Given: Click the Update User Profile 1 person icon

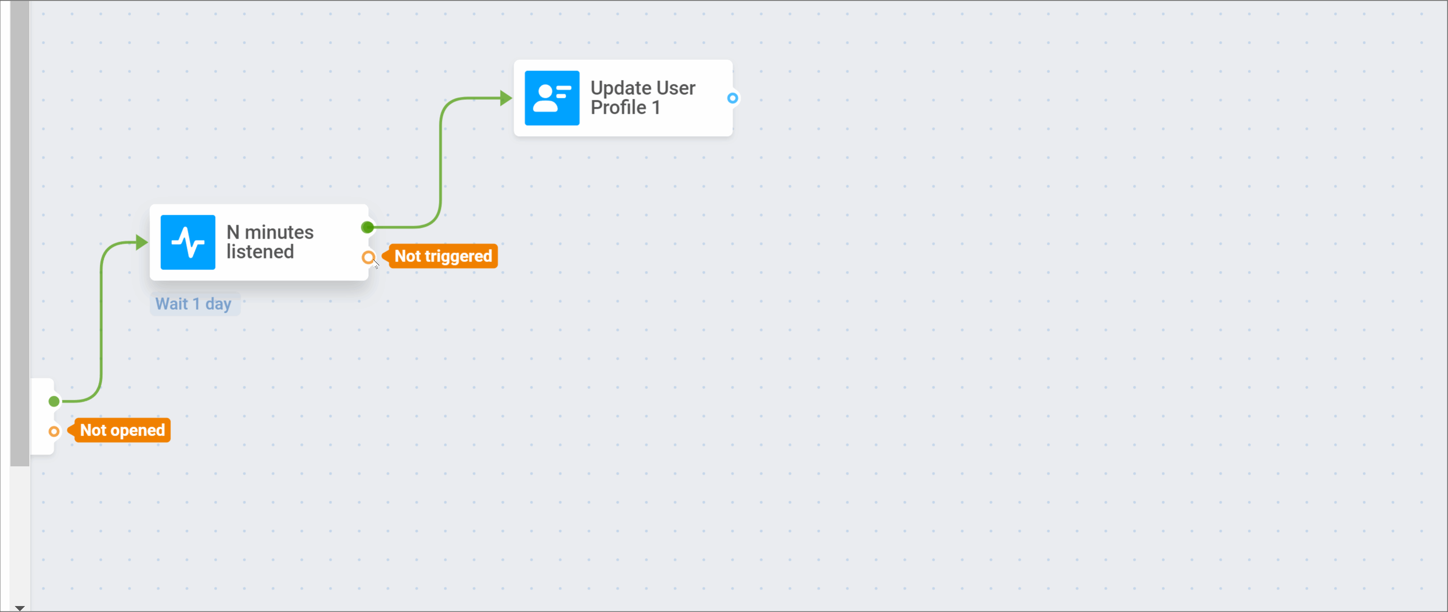Looking at the screenshot, I should pyautogui.click(x=552, y=98).
